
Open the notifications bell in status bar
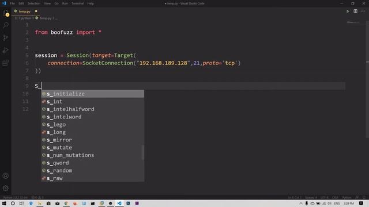(x=364, y=197)
